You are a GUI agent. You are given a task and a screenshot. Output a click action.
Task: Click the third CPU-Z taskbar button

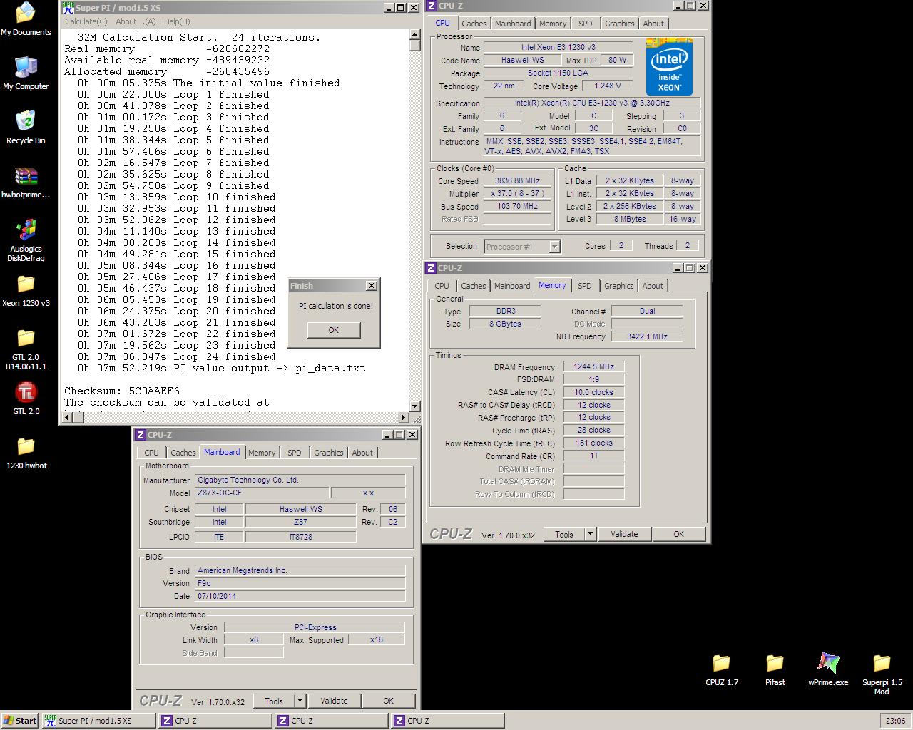(448, 721)
